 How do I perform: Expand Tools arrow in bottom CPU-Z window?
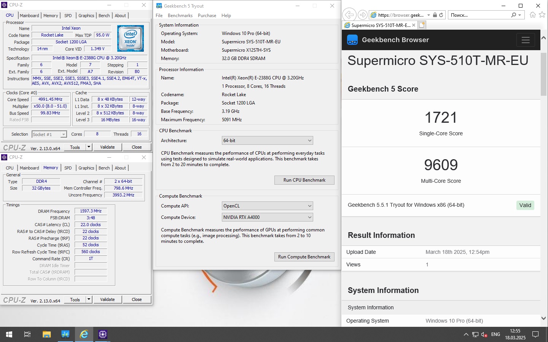click(89, 299)
